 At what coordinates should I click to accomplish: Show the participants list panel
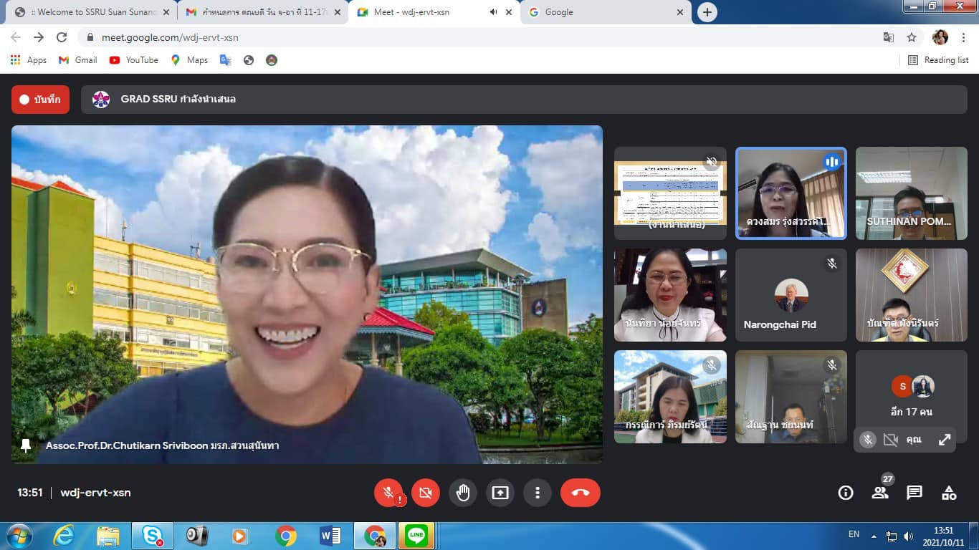pyautogui.click(x=879, y=493)
